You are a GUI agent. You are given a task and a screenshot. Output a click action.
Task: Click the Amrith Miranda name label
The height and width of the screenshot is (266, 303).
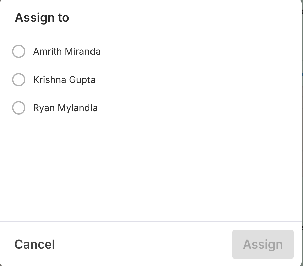[67, 52]
